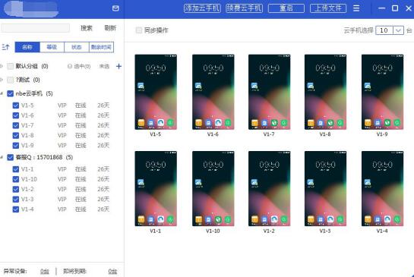The image size is (414, 277).
Task: Tap blue dock app on V1-2 phone
Action: [x=264, y=219]
